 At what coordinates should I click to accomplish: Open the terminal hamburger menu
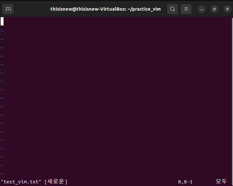click(186, 9)
